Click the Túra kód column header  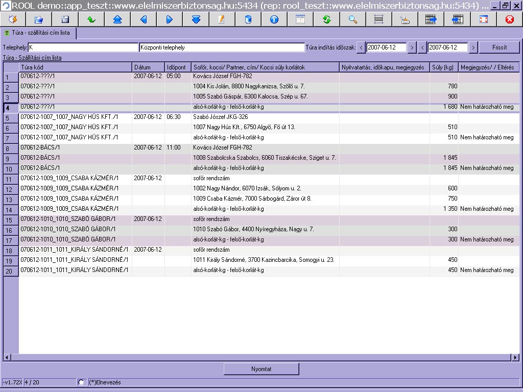pos(75,67)
